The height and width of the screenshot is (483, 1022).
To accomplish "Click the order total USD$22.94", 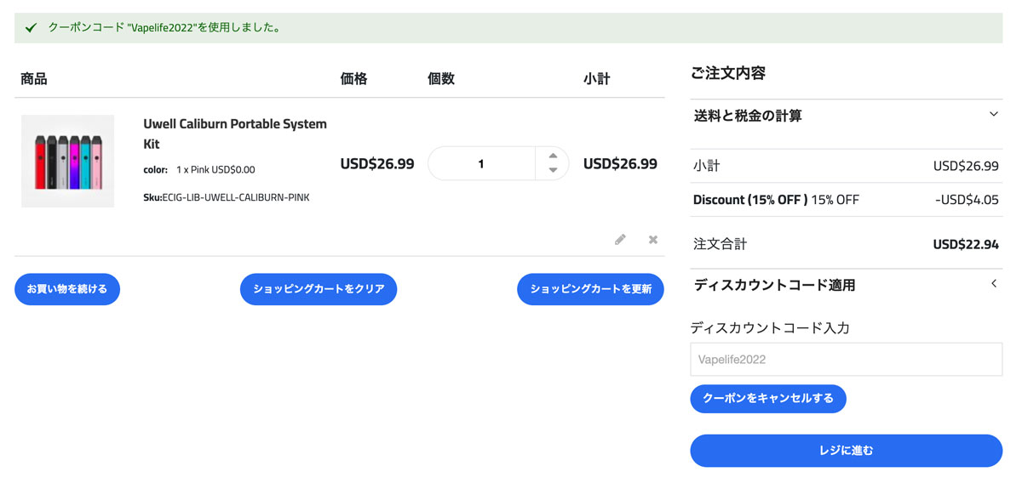I will pyautogui.click(x=966, y=244).
